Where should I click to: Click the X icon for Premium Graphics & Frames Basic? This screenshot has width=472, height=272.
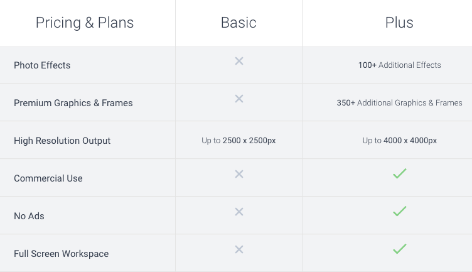click(239, 99)
